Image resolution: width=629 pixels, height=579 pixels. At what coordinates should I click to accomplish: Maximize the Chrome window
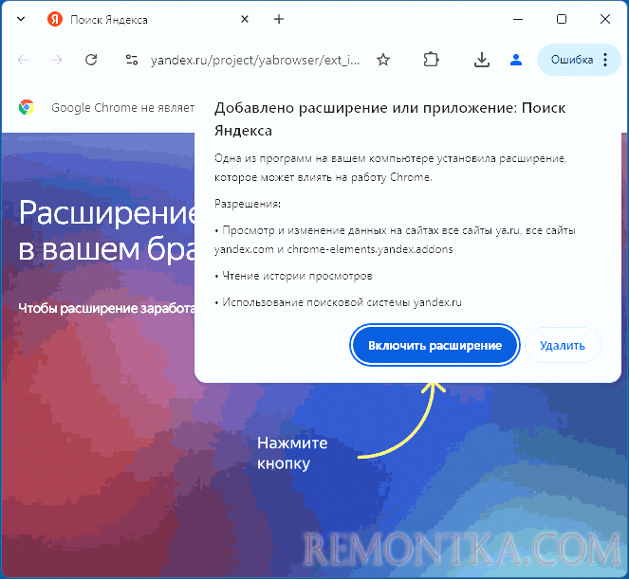tap(562, 19)
